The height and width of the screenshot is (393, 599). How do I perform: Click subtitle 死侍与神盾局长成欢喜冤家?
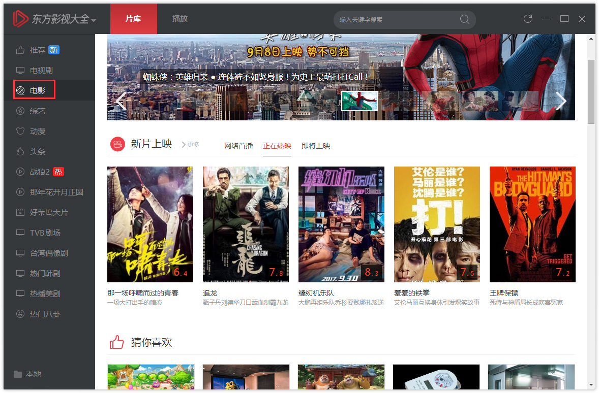(x=526, y=303)
